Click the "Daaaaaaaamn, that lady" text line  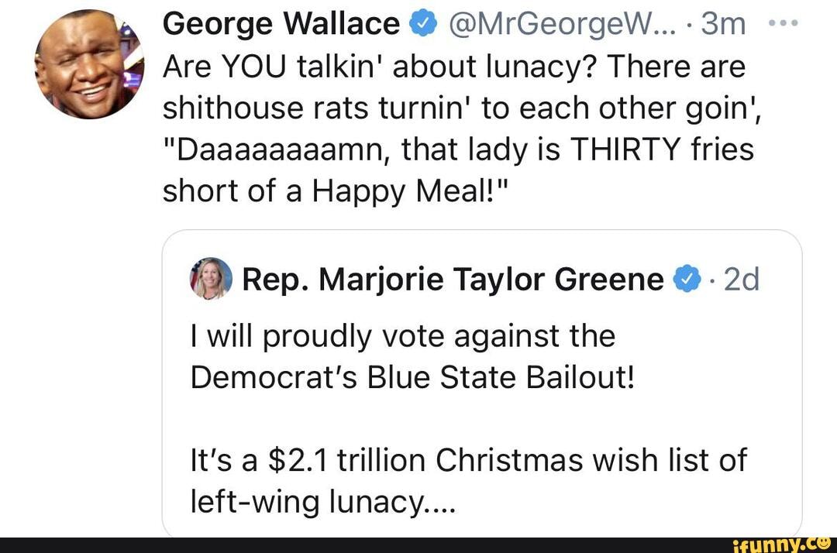pos(457,149)
